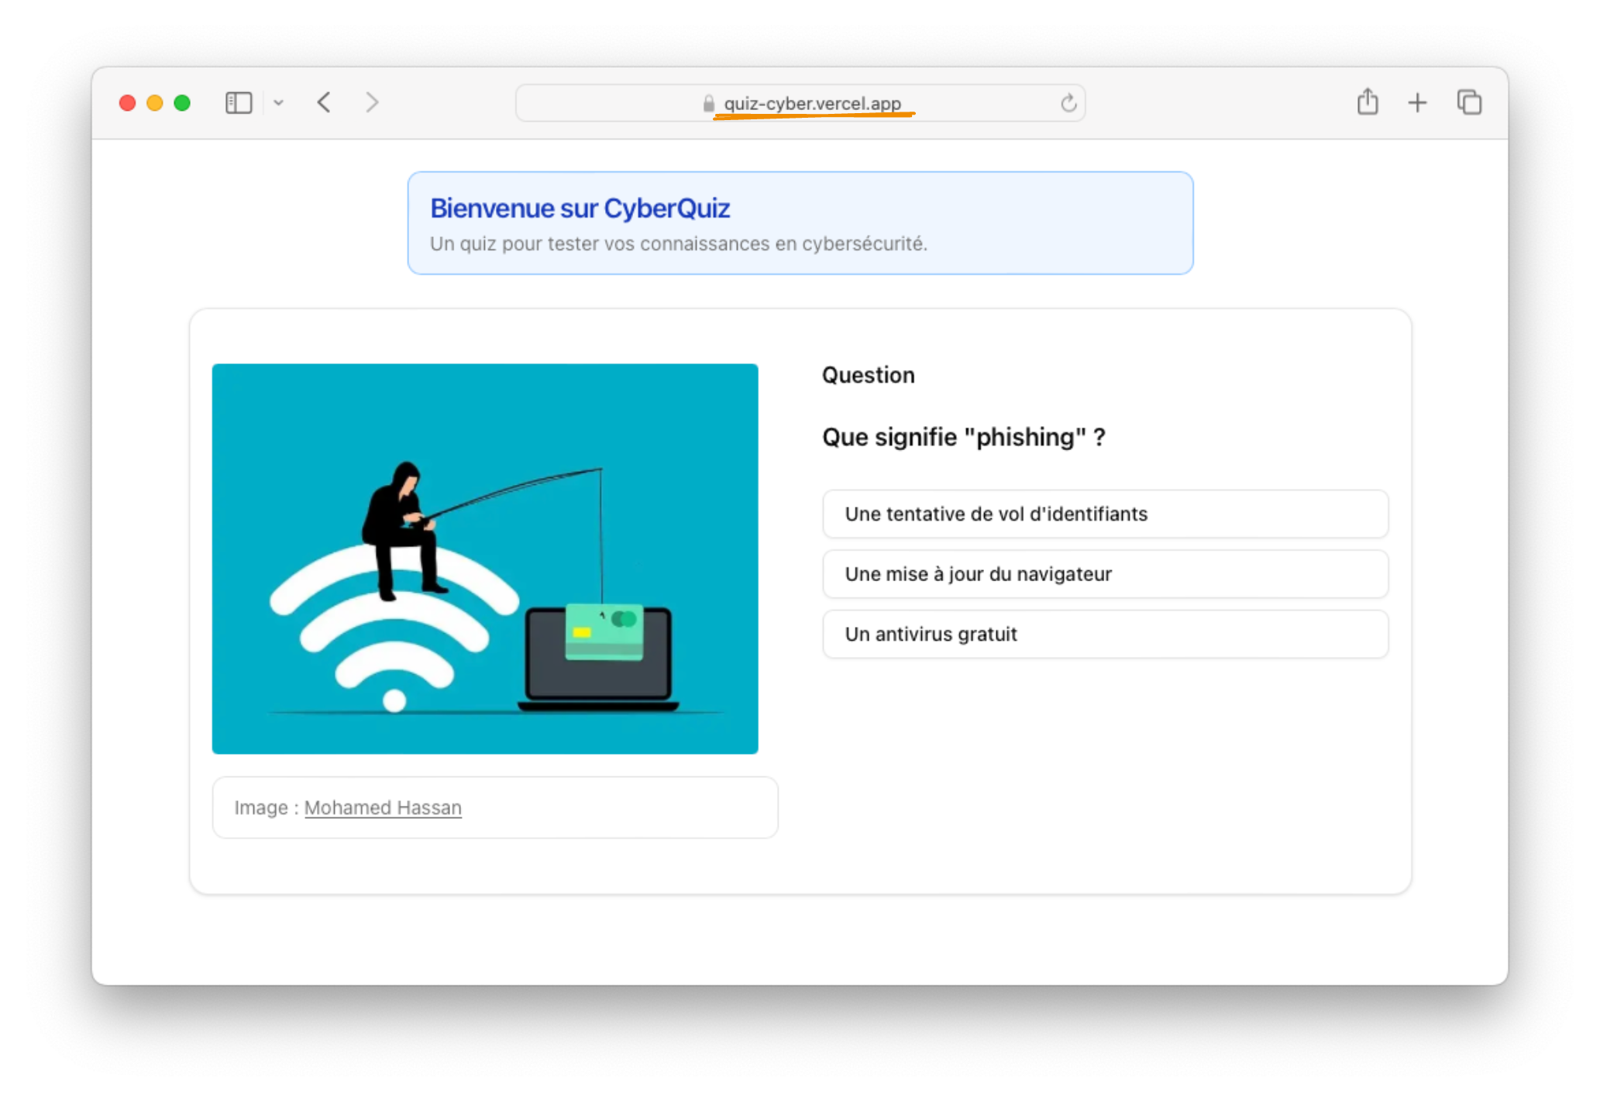Select answer 'Un antivirus gratuit'

(1105, 634)
